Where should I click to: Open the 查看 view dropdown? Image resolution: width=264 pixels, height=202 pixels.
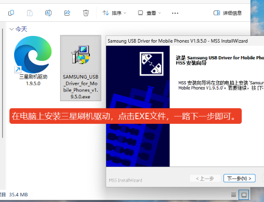click(150, 13)
